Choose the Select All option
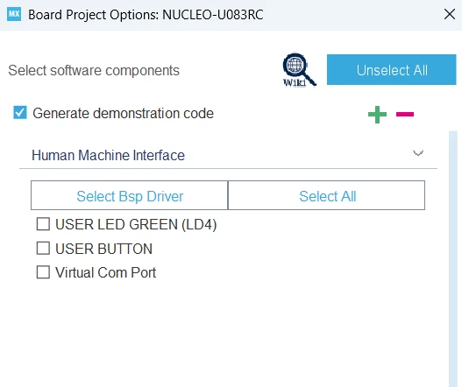This screenshot has height=387, width=462. 326,195
